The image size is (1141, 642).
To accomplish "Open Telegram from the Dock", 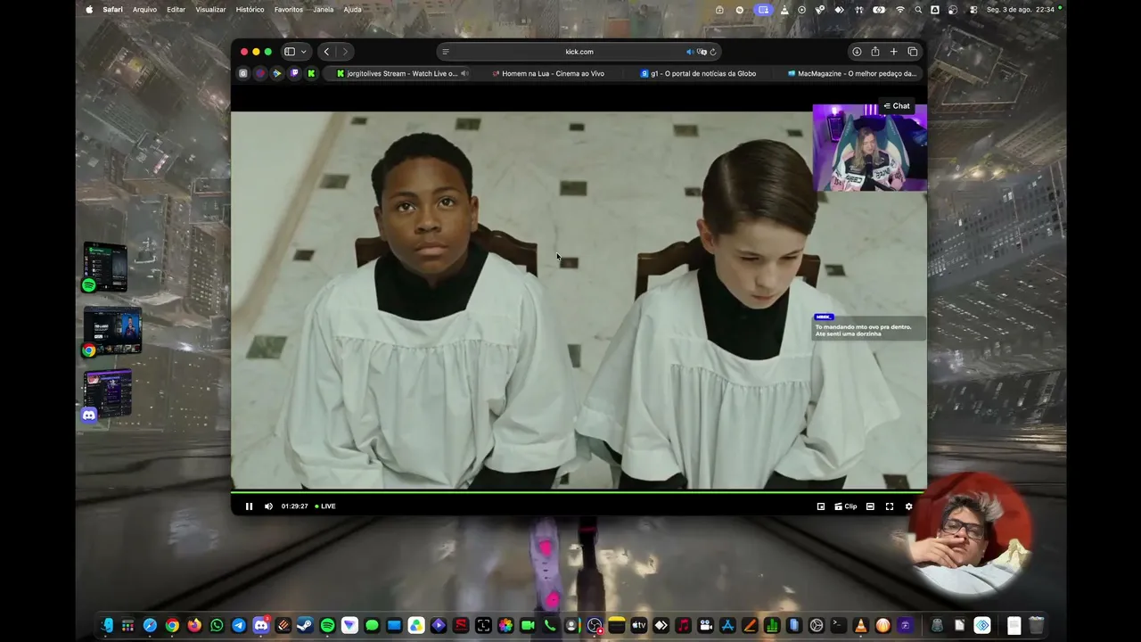I will coord(239,626).
